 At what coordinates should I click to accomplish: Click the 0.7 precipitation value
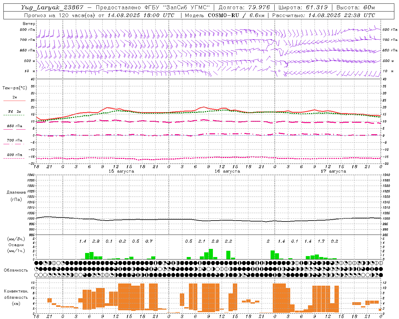149,241
